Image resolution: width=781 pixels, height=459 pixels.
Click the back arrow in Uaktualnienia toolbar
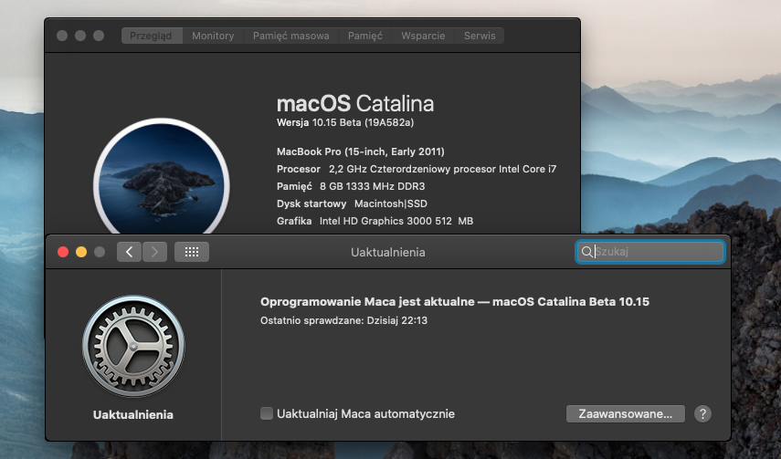(129, 252)
